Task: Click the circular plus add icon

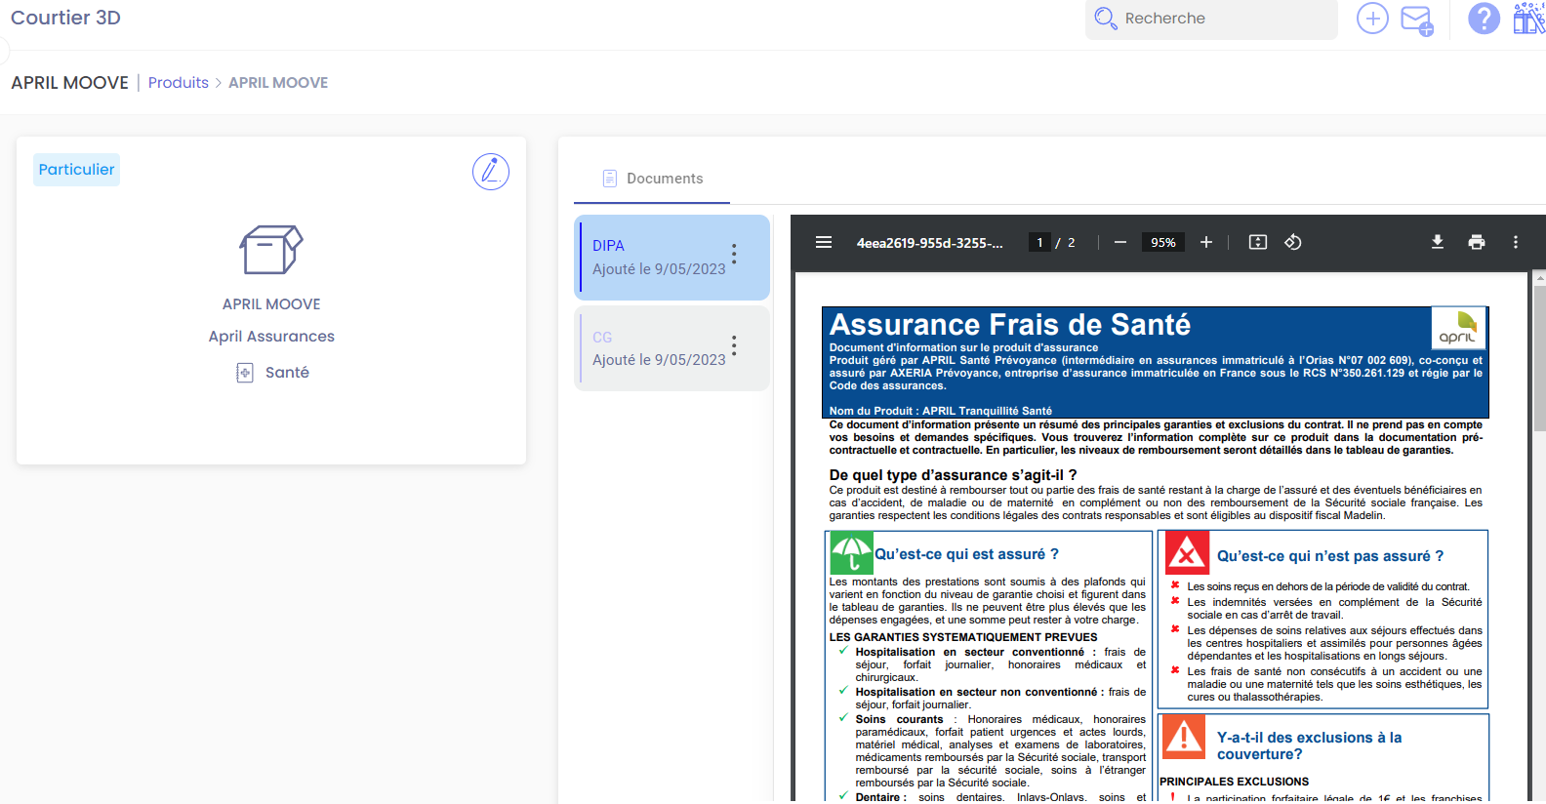Action: [x=1372, y=19]
